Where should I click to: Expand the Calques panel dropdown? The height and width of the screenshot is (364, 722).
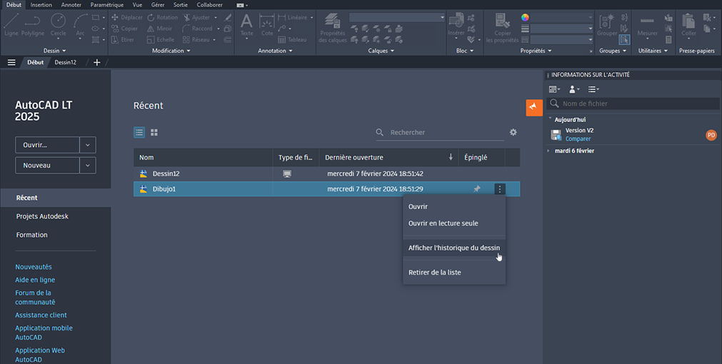pyautogui.click(x=381, y=51)
